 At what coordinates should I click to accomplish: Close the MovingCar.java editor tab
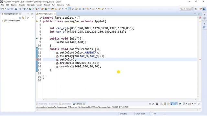(55, 14)
